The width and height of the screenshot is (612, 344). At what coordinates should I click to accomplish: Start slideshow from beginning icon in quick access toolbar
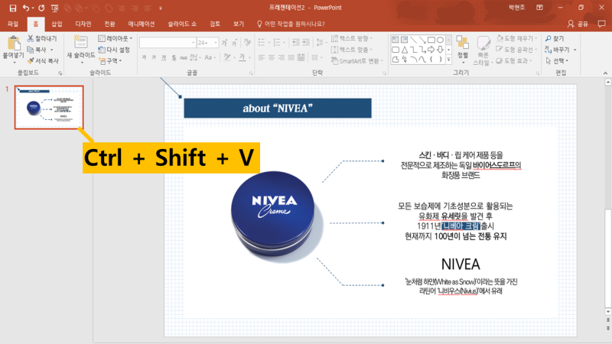[54, 8]
